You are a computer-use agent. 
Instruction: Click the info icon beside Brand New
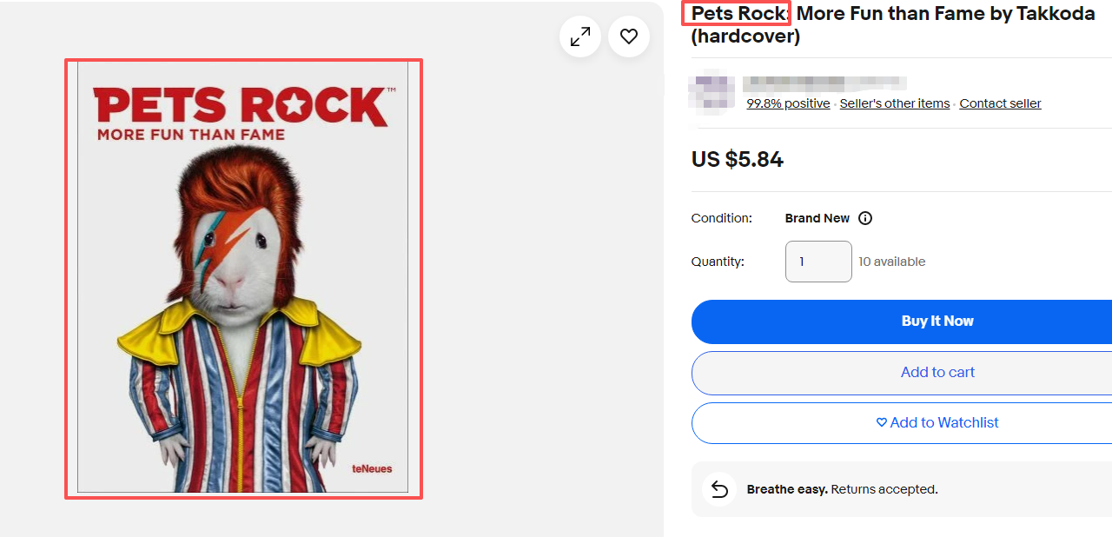[865, 218]
